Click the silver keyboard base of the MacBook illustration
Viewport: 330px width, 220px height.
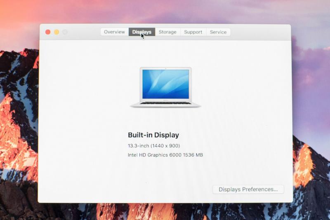[165, 104]
